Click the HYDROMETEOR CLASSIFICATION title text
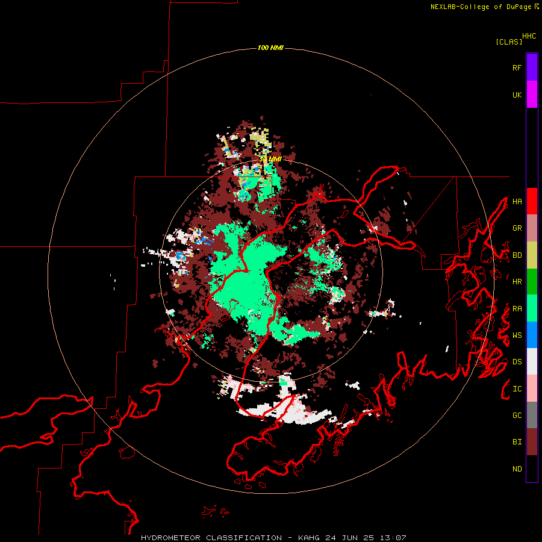 (x=211, y=538)
